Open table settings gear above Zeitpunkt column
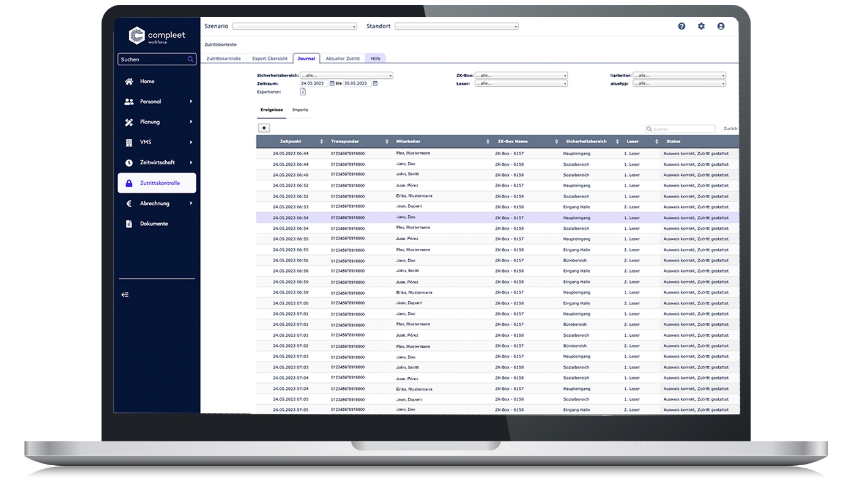The image size is (854, 486). (x=264, y=128)
